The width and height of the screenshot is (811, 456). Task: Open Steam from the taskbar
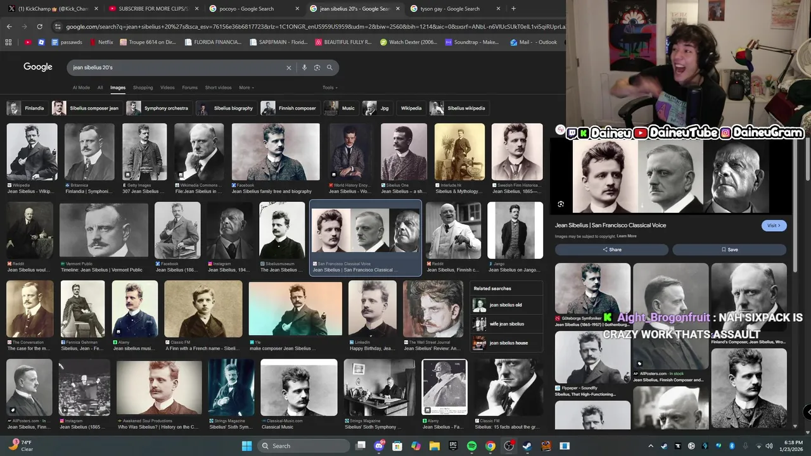(x=527, y=446)
